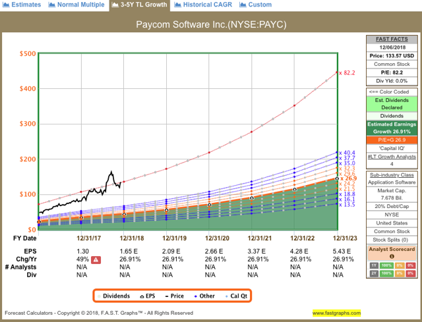
Task: Click the 12/06/2018 date fact
Action: (x=392, y=47)
